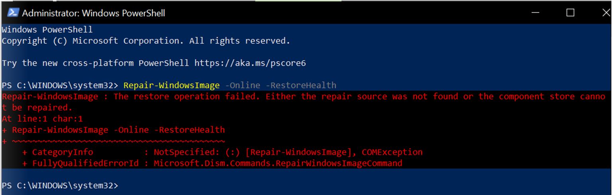
Task: Click the 'At line:1 char:1' error line
Action: point(42,119)
